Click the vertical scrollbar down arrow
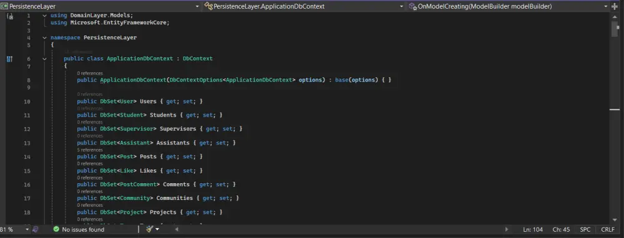The height and width of the screenshot is (238, 624). (615, 220)
